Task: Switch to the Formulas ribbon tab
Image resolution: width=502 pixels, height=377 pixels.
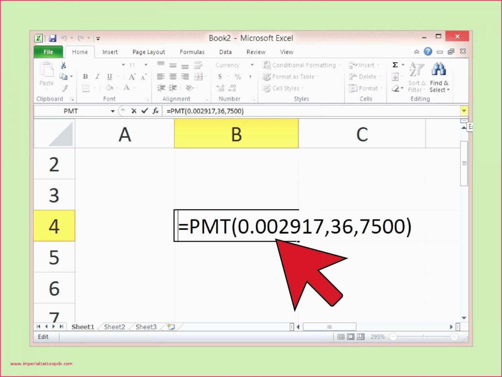Action: point(192,52)
